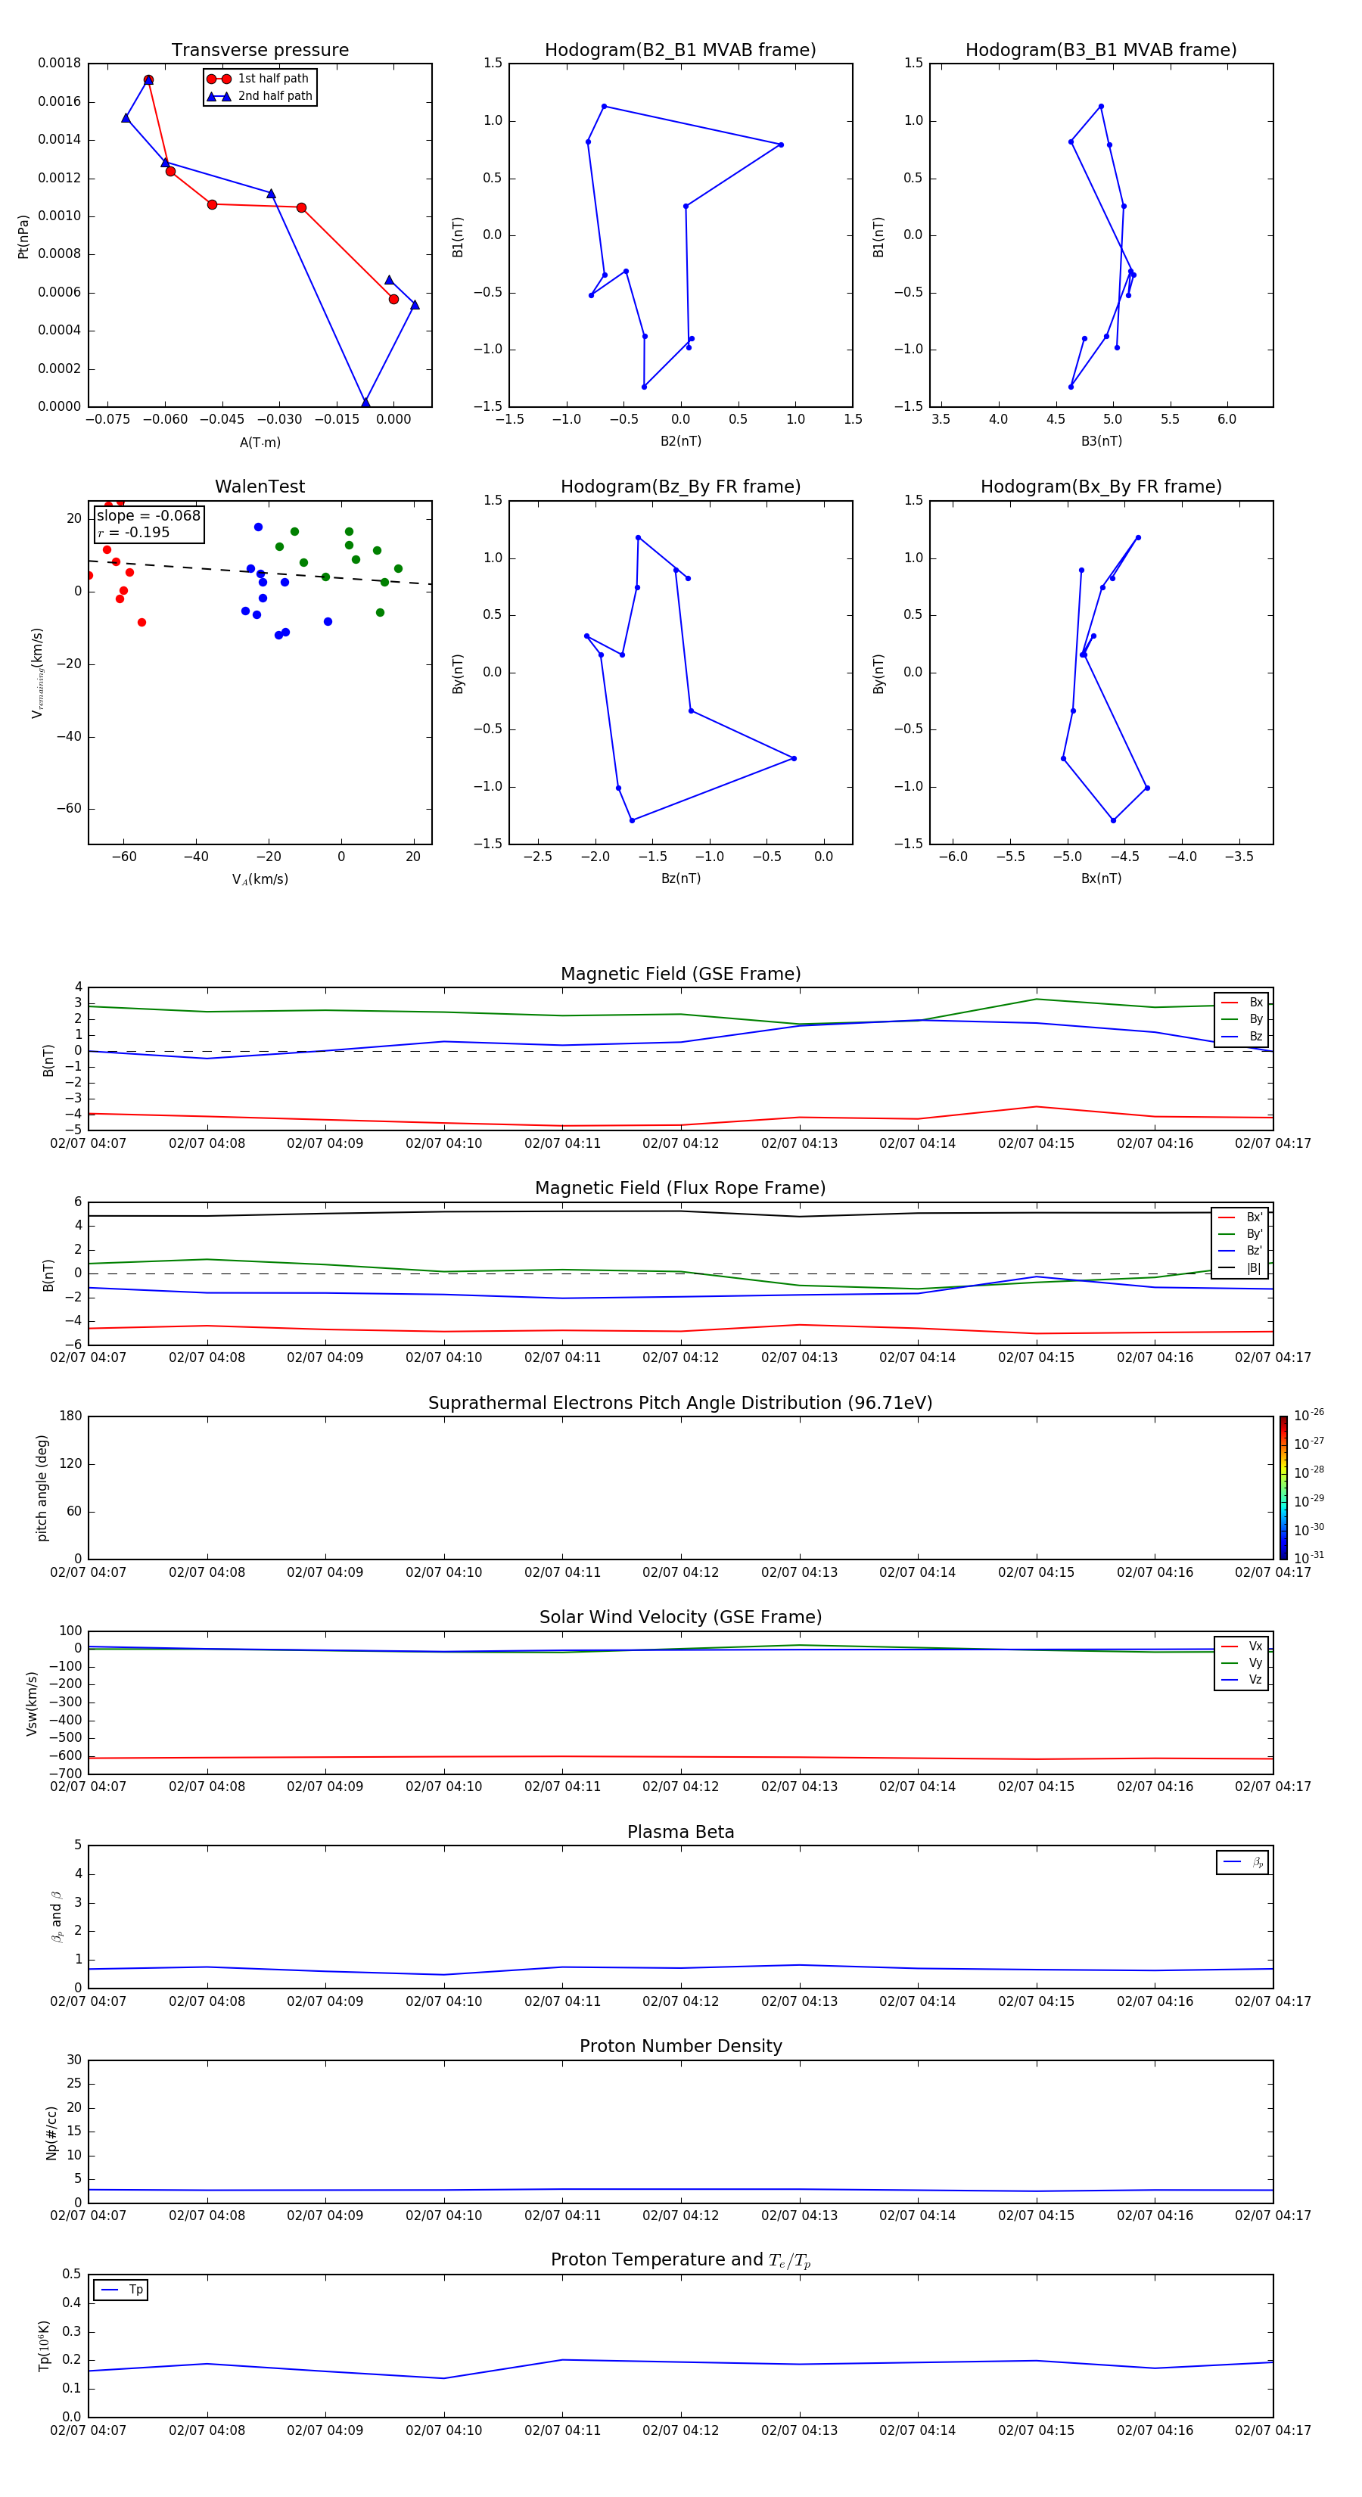Click the empty pitch angle distribution plot area
Image resolution: width=1362 pixels, height=2497 pixels.
tap(680, 1488)
